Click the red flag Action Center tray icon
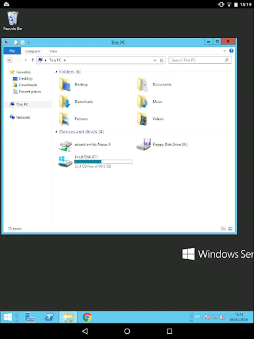The width and height of the screenshot is (254, 339). tap(207, 317)
